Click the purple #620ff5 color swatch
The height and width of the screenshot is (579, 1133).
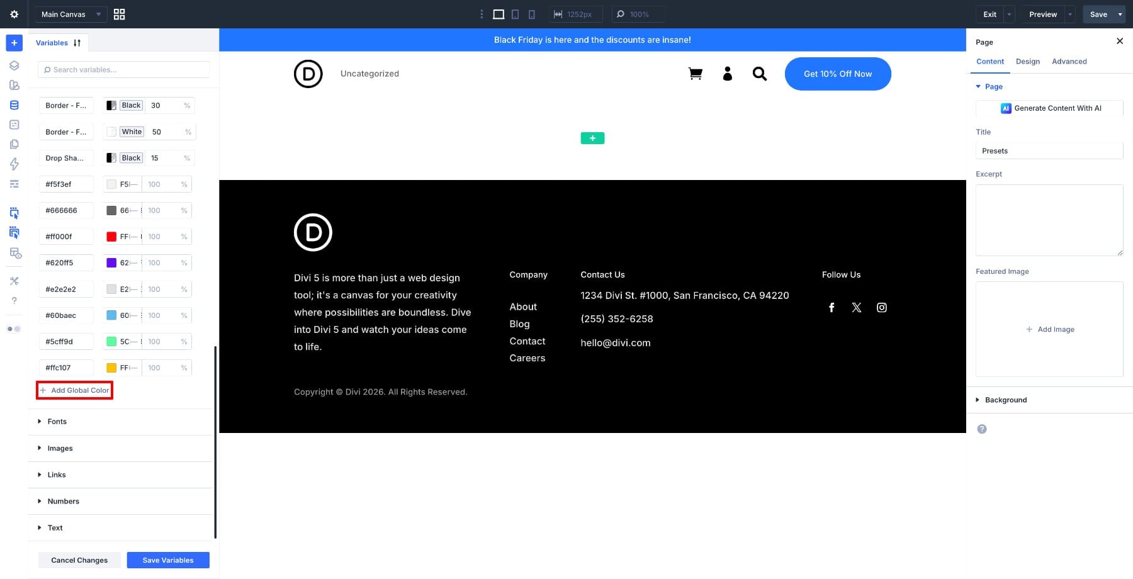[111, 263]
